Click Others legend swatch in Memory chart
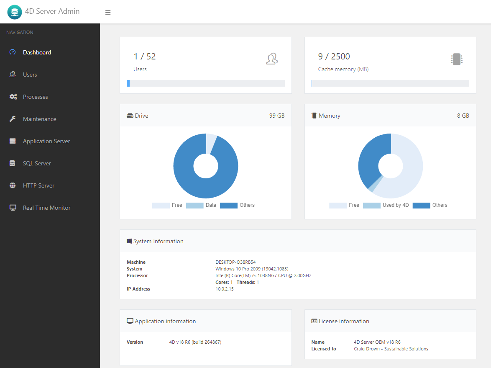This screenshot has height=368, width=491. tap(421, 205)
